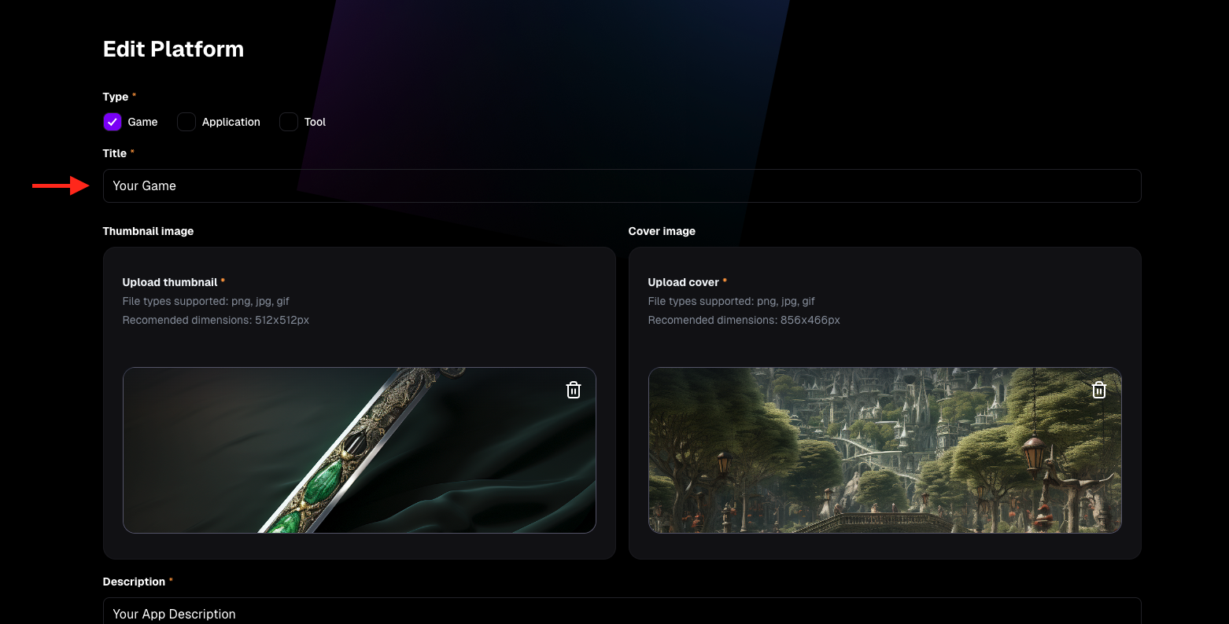Click the Upload thumbnail label
The height and width of the screenshot is (624, 1229).
(x=170, y=282)
